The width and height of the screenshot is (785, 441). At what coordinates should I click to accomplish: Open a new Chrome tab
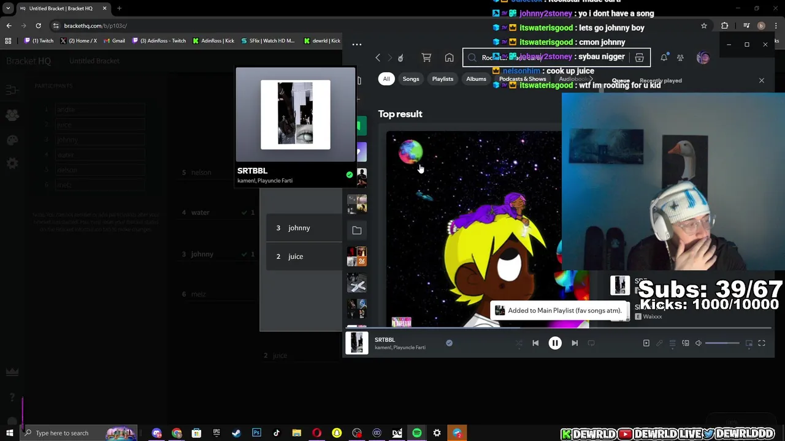[x=119, y=9]
